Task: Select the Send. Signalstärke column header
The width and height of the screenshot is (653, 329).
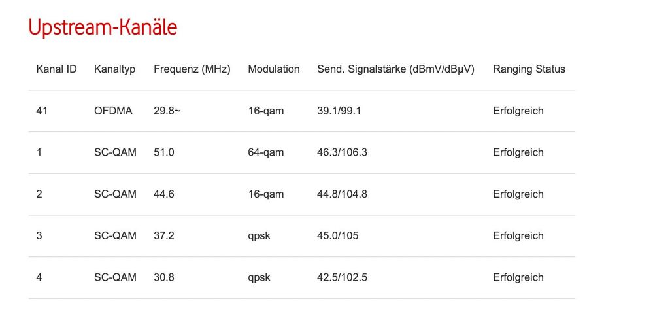Action: click(395, 69)
